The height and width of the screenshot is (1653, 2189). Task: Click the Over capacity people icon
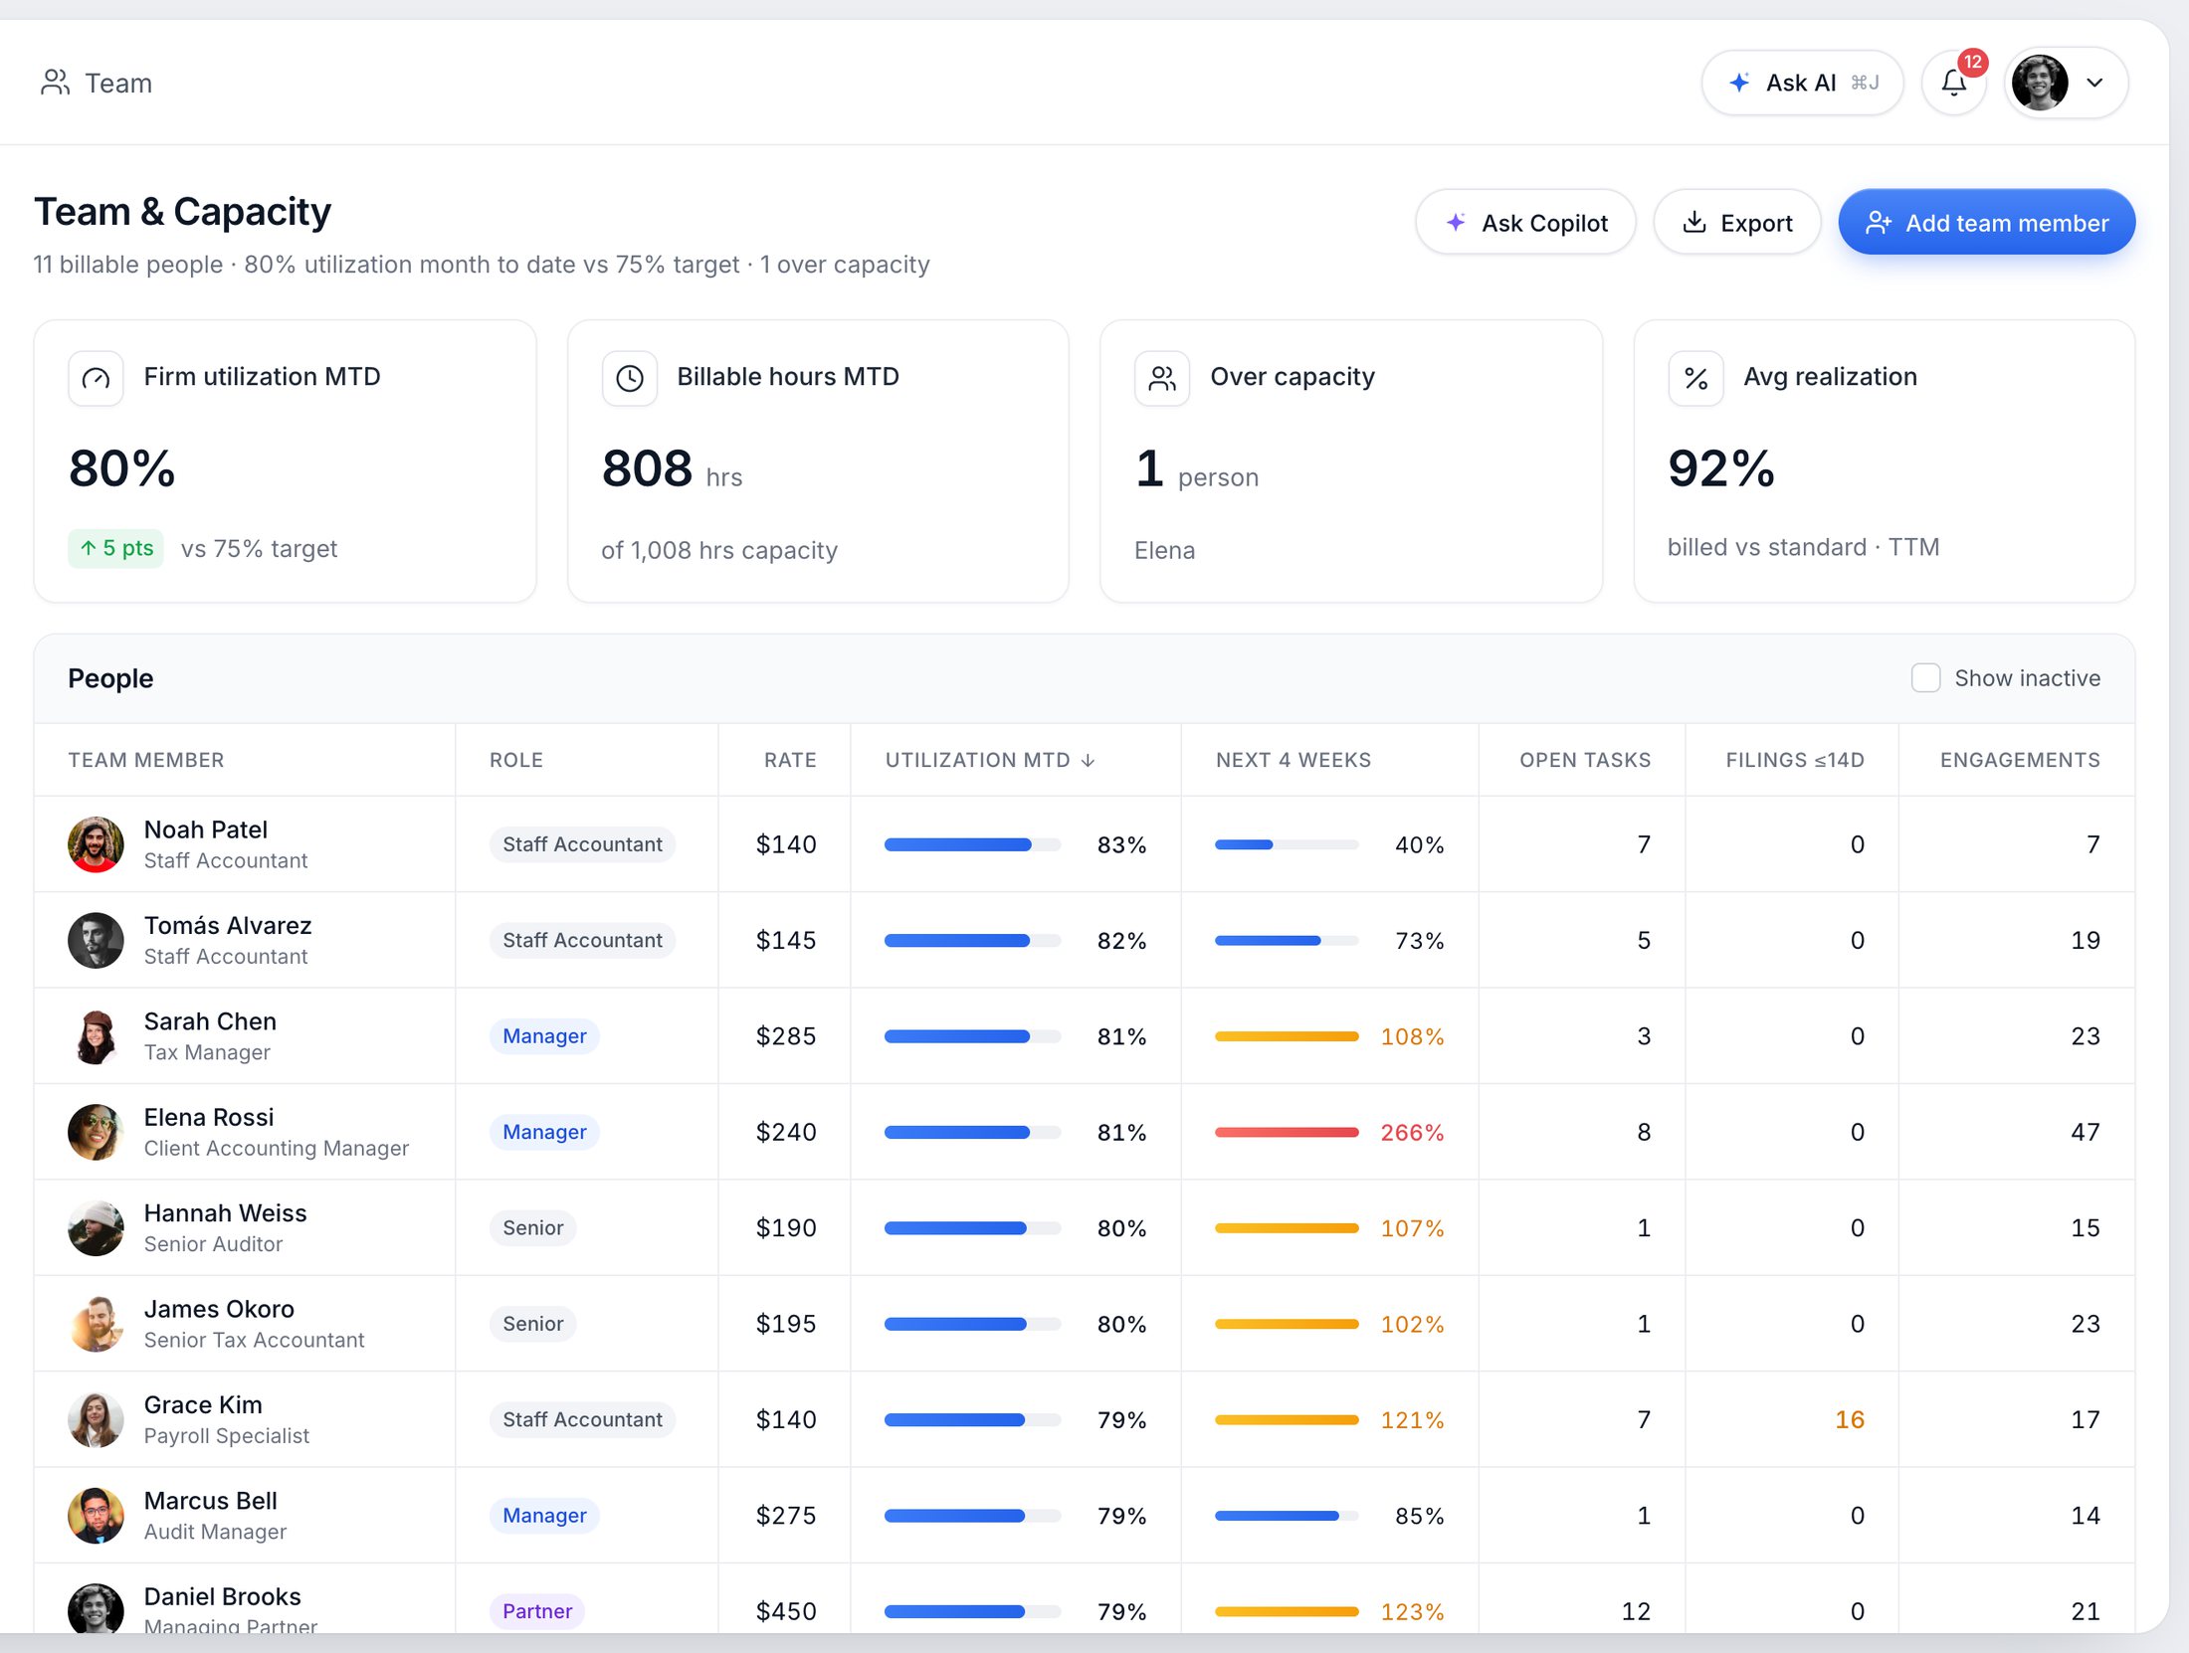pos(1162,378)
